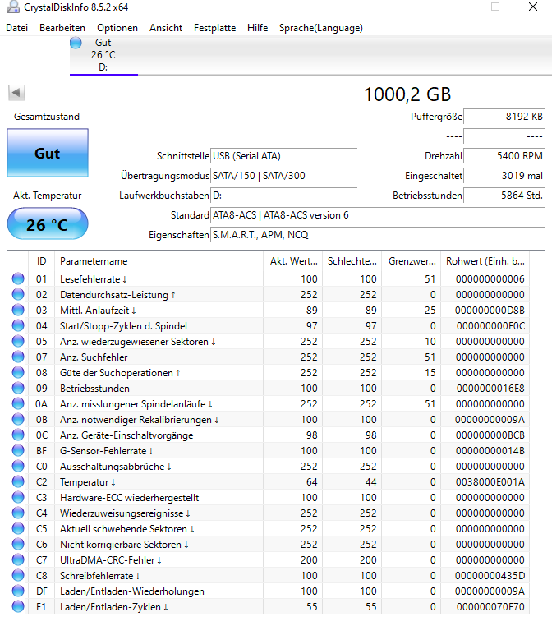552x626 pixels.
Task: Click the status orb for Start/Stopp-Zyklen d. Spindel
Action: pos(18,325)
